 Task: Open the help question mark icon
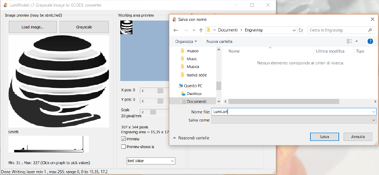point(370,41)
